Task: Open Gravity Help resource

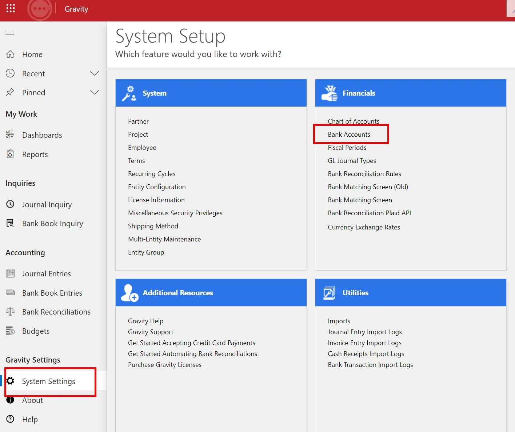Action: coord(145,321)
